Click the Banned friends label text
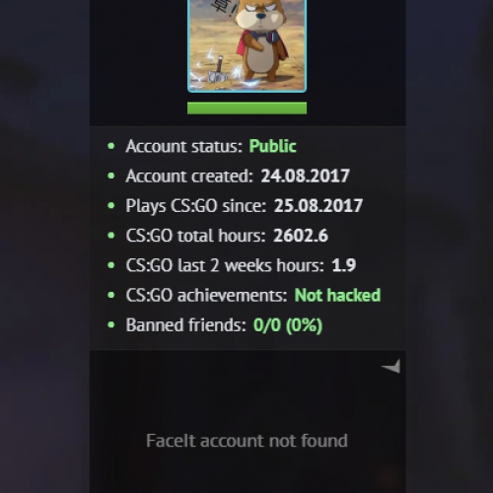The width and height of the screenshot is (493, 493). 186,325
